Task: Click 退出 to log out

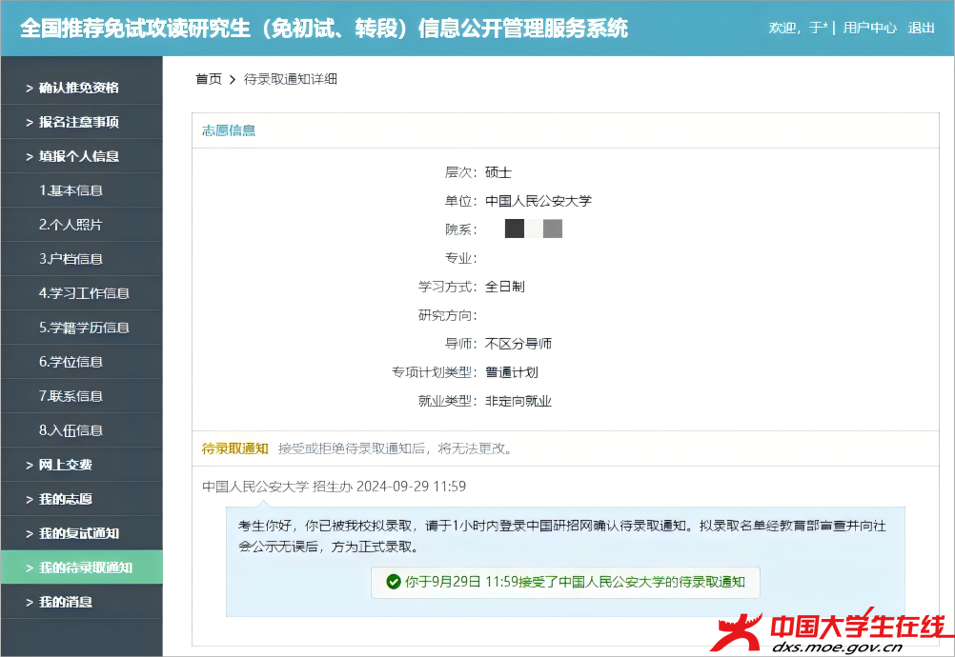Action: pos(921,28)
